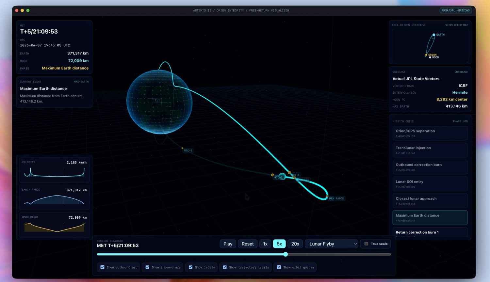Enable the True scale checkbox

367,244
